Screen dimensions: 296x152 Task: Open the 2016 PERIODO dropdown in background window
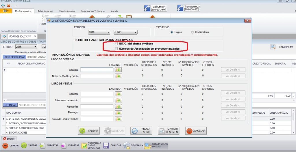(x=26, y=47)
